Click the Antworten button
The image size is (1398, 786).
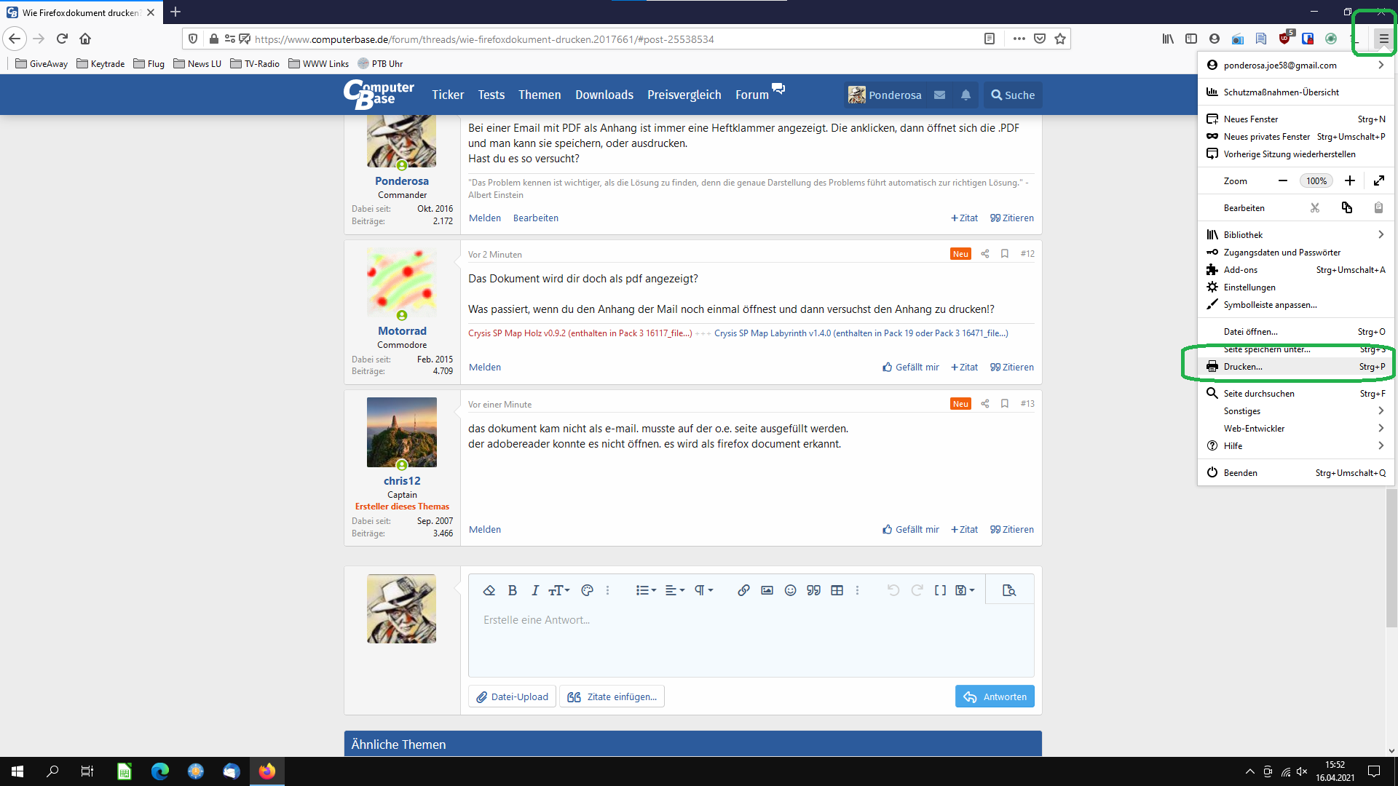(995, 696)
